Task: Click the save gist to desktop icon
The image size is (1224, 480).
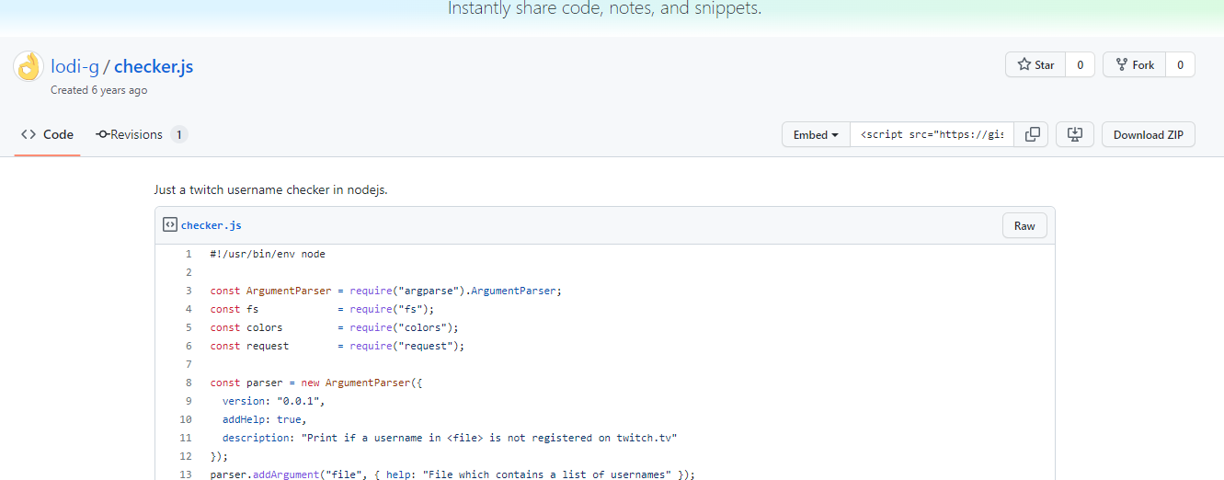Action: [x=1074, y=134]
